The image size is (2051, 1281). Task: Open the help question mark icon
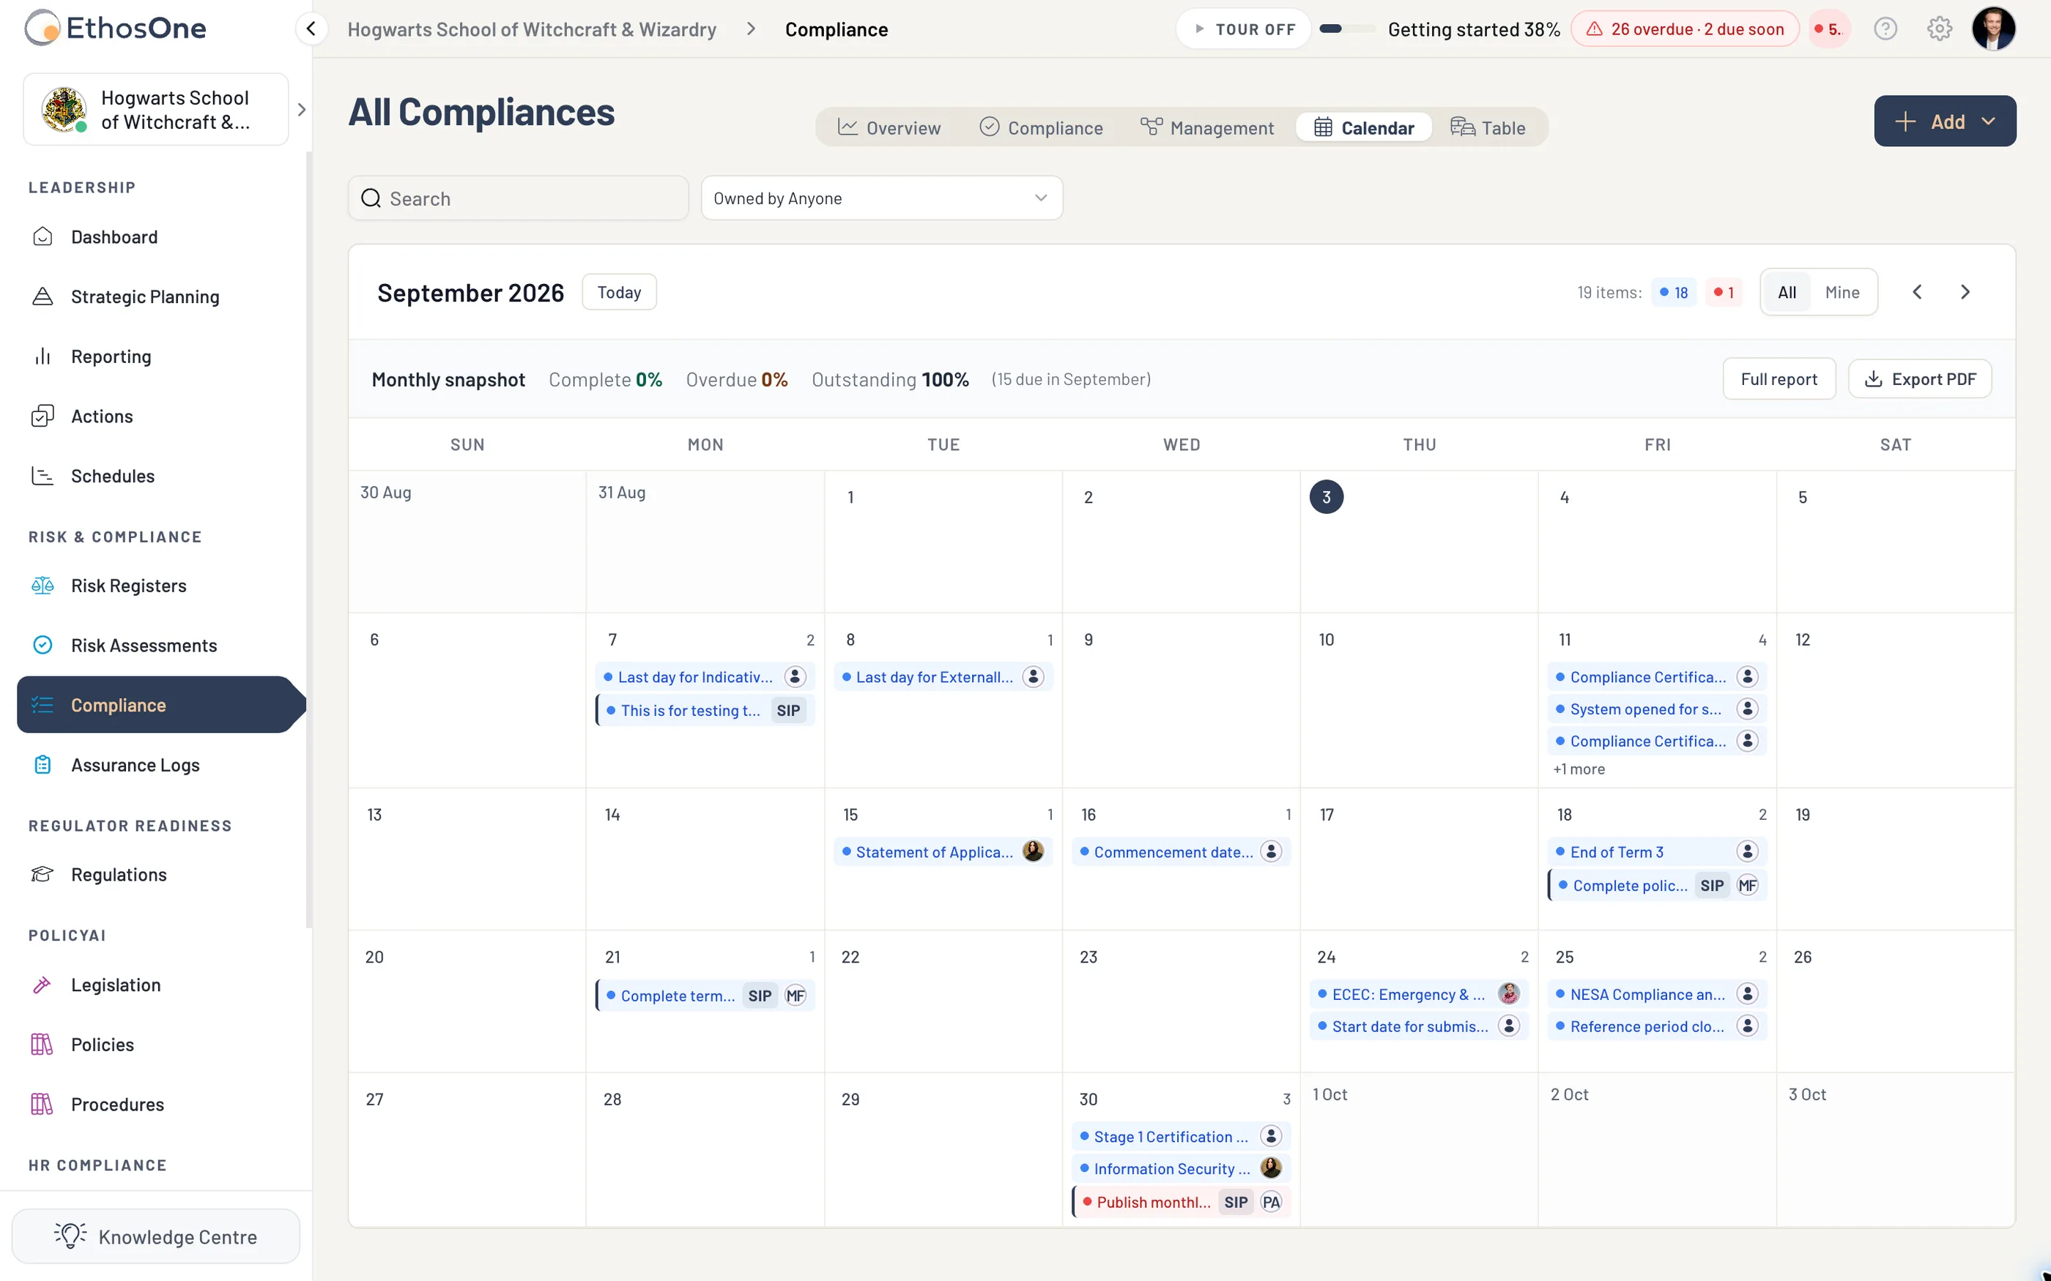coord(1885,29)
